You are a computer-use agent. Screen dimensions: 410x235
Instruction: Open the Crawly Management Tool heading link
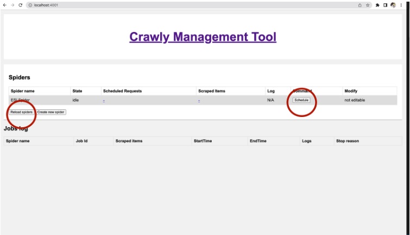(x=203, y=37)
